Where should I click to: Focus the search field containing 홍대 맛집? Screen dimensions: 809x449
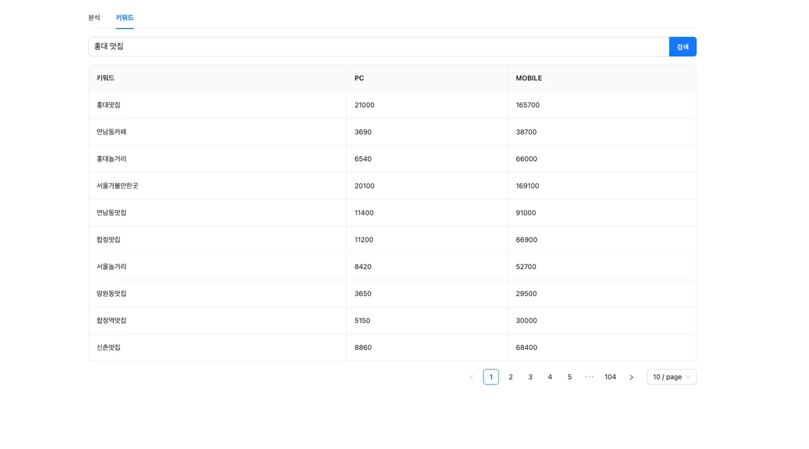click(x=379, y=46)
